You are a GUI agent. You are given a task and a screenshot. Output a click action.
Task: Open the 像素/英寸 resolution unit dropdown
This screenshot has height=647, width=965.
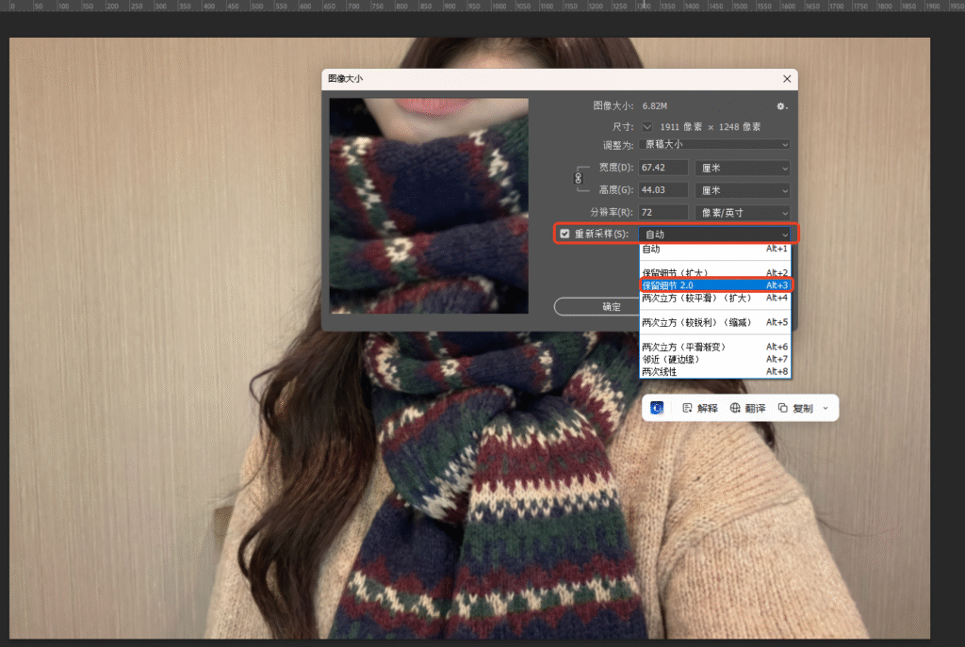[743, 213]
